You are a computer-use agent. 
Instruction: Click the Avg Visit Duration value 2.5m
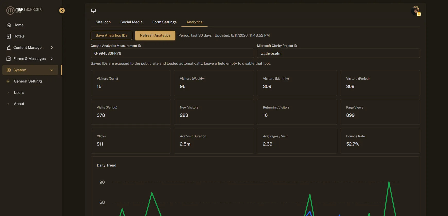pos(185,144)
